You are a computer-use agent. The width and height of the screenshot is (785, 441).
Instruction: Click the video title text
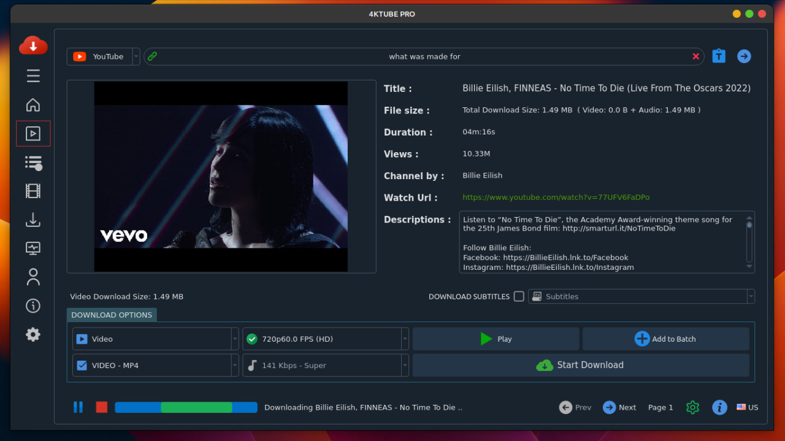(607, 88)
